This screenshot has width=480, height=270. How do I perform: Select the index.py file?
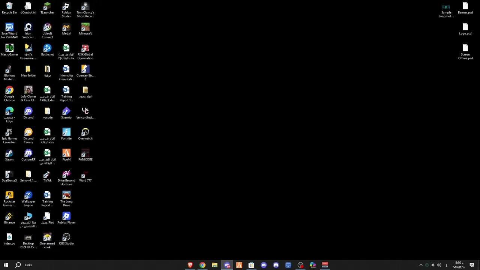click(9, 240)
